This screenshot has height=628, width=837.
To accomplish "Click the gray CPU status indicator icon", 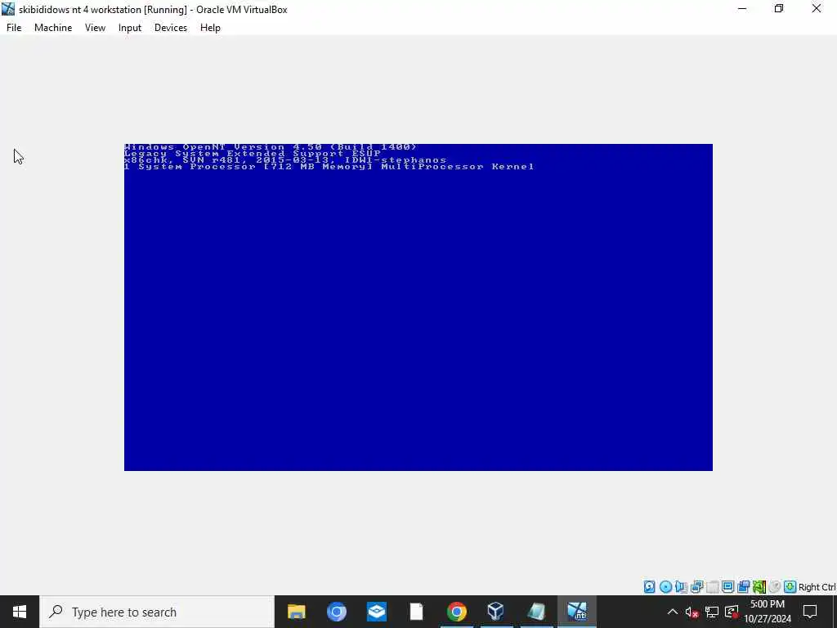I will click(x=775, y=587).
